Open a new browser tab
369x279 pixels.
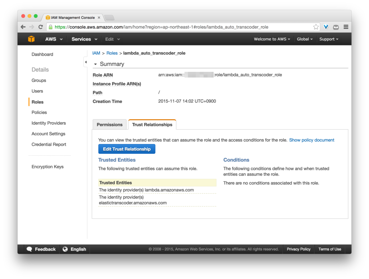click(109, 18)
